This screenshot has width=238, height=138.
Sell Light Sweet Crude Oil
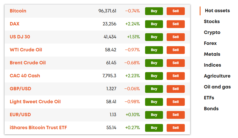[x=176, y=102]
